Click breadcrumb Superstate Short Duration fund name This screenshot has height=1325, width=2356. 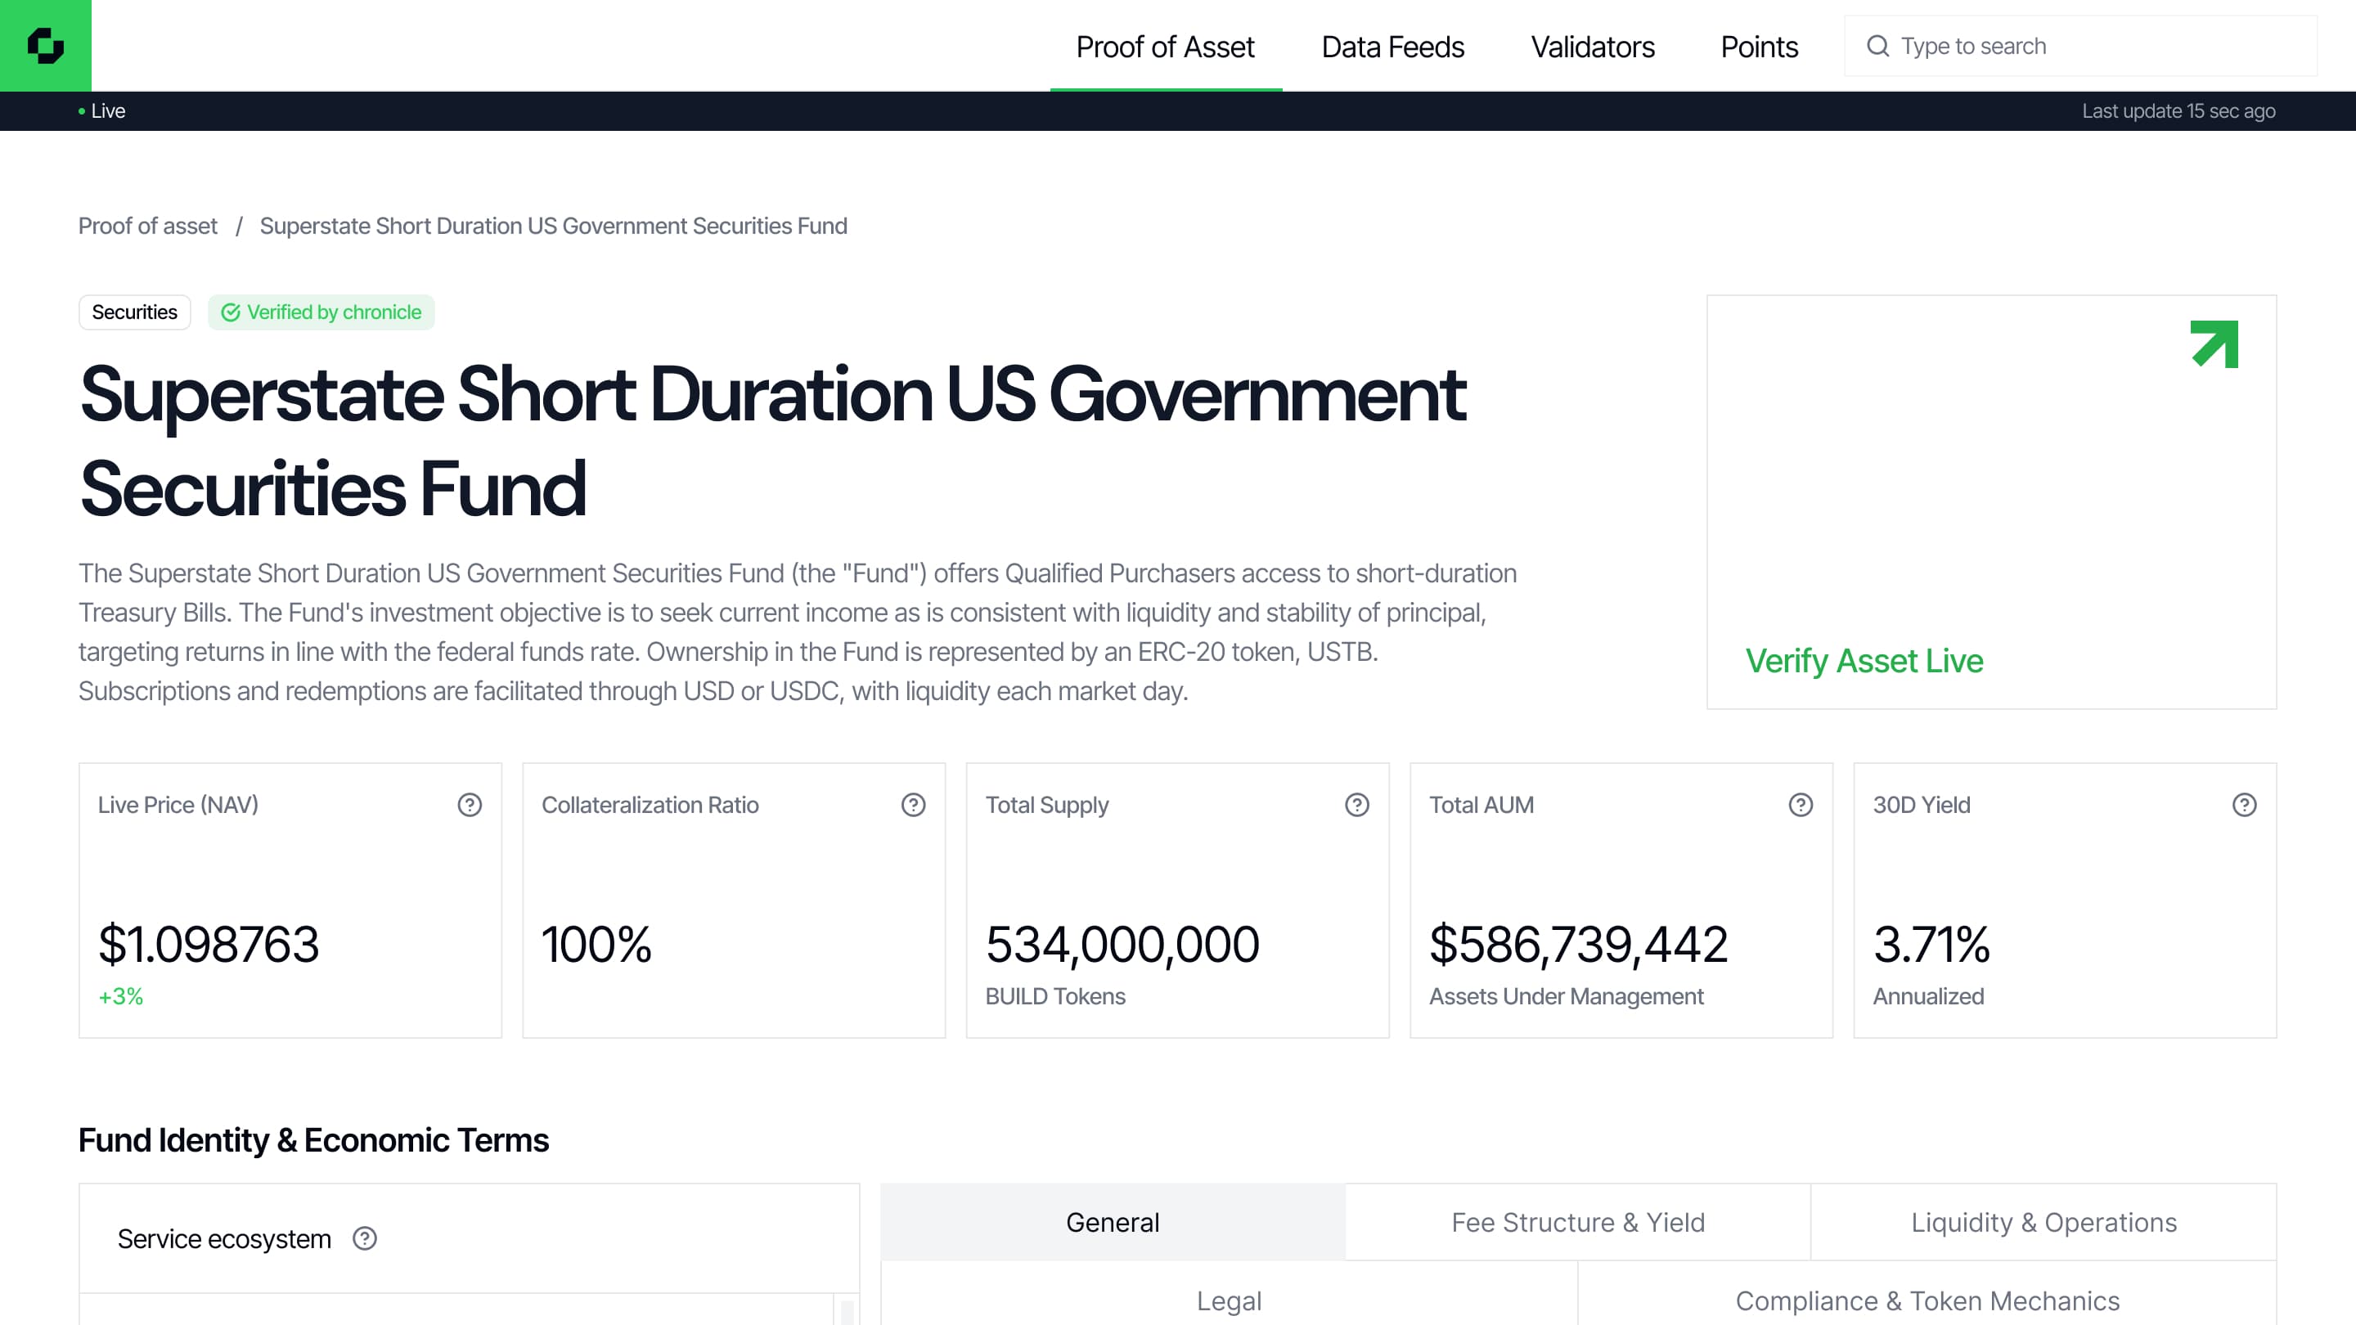pos(553,226)
